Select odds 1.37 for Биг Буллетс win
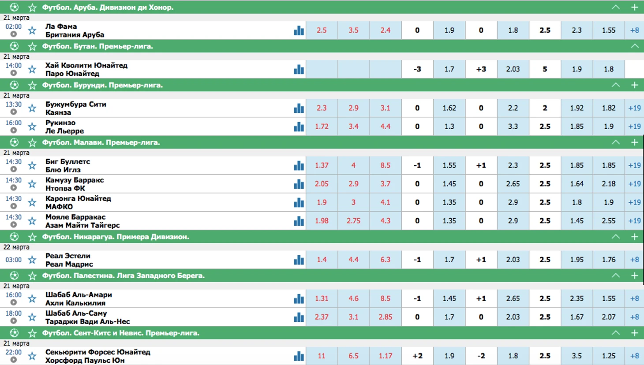 point(322,165)
